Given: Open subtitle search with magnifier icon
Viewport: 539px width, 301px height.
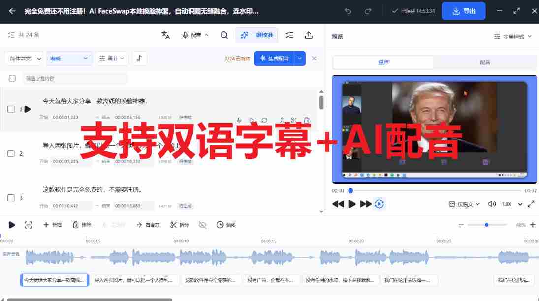Looking at the screenshot, I should 224,35.
